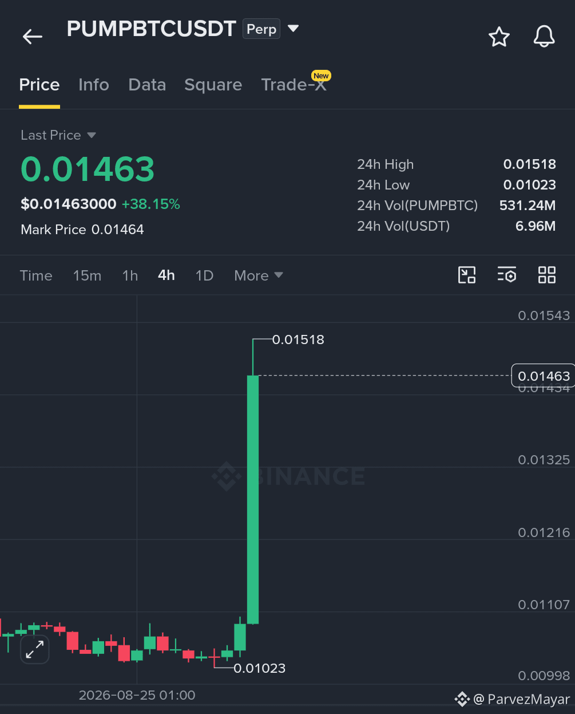Open price alerts via bell icon

[544, 37]
